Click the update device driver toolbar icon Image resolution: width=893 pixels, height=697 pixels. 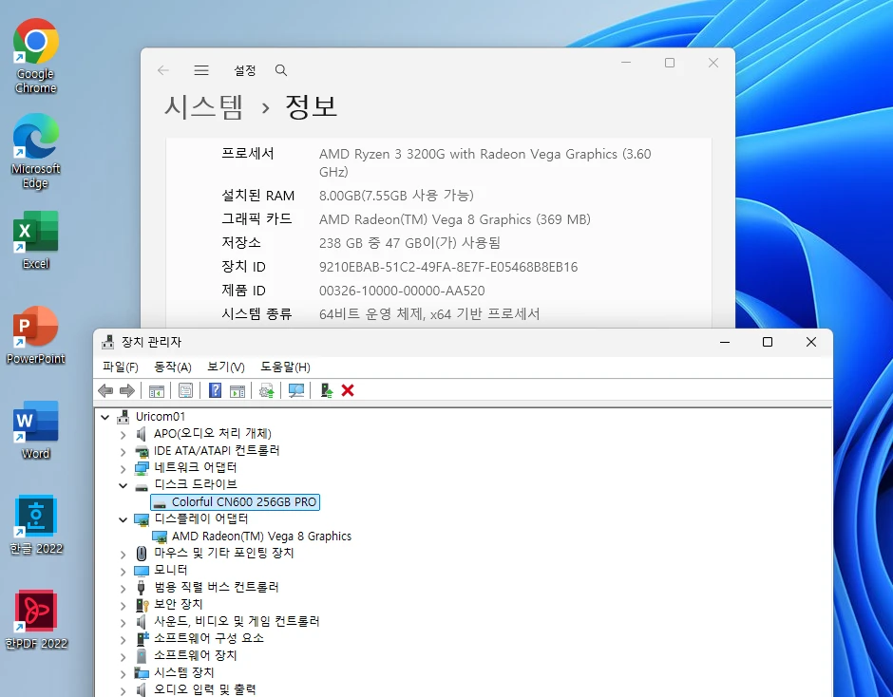pos(267,390)
